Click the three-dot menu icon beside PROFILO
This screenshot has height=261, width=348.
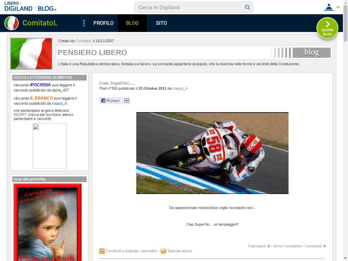[84, 23]
